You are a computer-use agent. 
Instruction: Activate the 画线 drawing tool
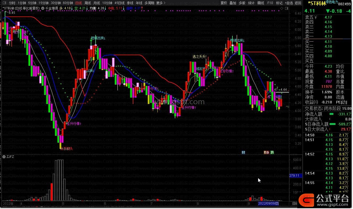261,3
